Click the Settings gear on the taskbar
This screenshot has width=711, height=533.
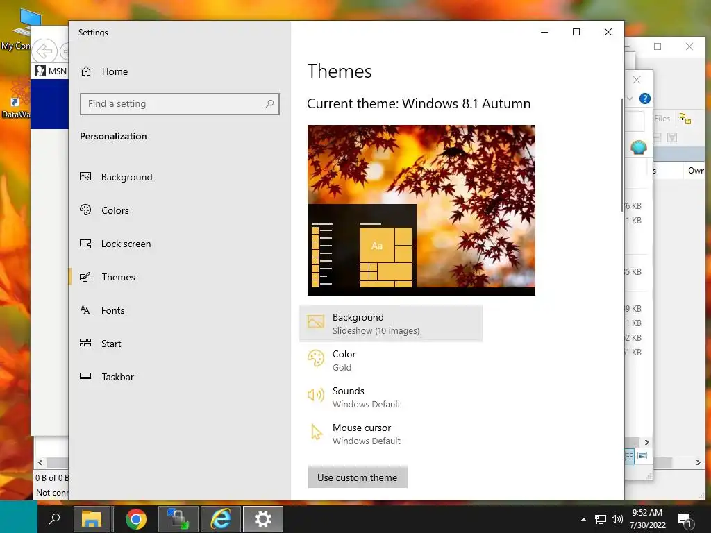click(x=263, y=519)
